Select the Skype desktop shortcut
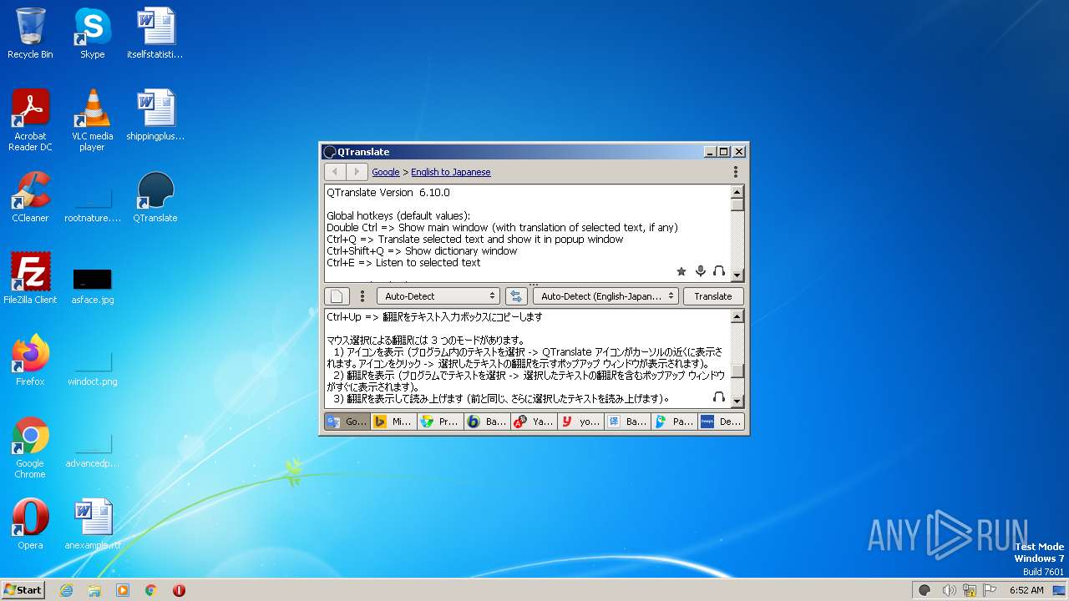The height and width of the screenshot is (601, 1069). pyautogui.click(x=92, y=34)
